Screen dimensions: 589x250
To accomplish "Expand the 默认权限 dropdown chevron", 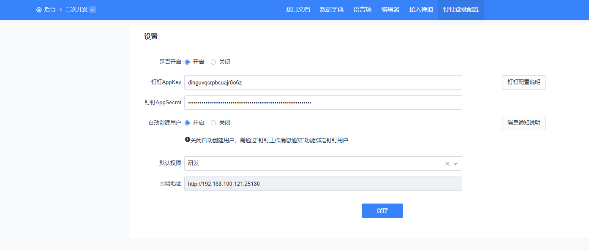I will (x=456, y=163).
